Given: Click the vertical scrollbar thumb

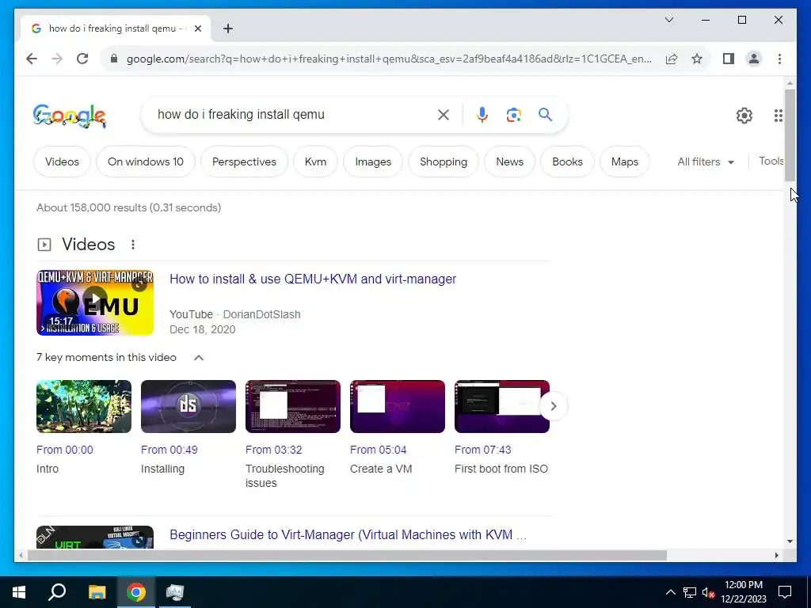Looking at the screenshot, I should click(790, 135).
